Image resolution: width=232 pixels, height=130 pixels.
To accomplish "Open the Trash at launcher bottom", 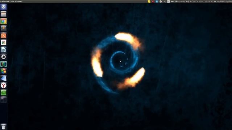I will coord(3,127).
